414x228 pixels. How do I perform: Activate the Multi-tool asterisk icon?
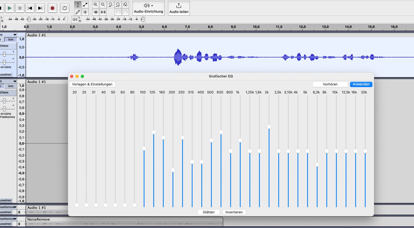click(x=85, y=12)
